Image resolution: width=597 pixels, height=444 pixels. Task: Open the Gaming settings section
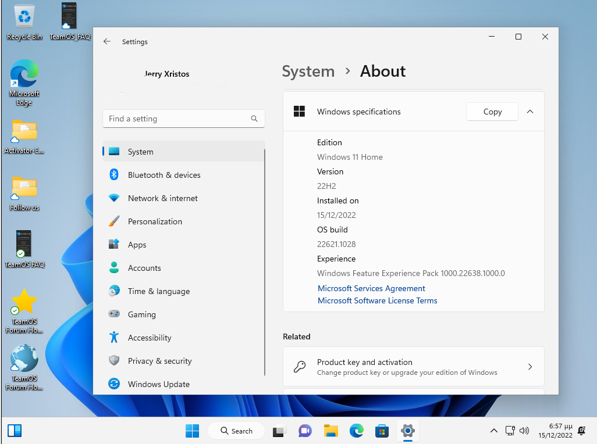click(x=141, y=314)
